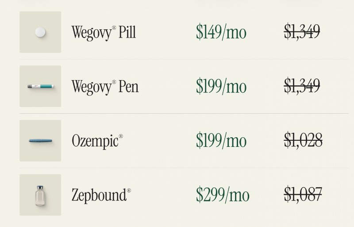Click the $199/mo Ozempic price
The width and height of the screenshot is (354, 227).
coord(221,141)
